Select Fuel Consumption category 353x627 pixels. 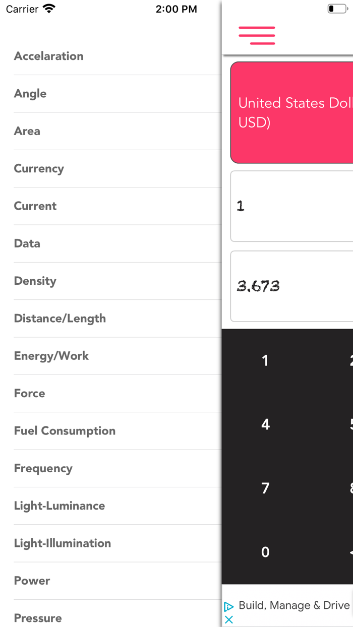65,431
